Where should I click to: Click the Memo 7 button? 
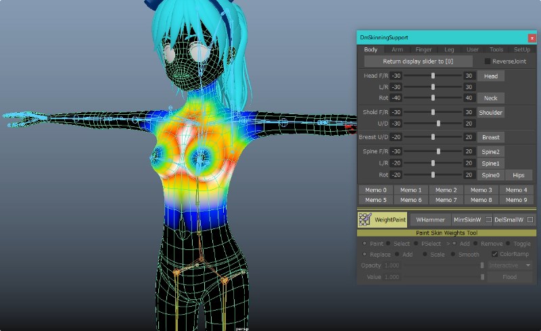pos(446,200)
